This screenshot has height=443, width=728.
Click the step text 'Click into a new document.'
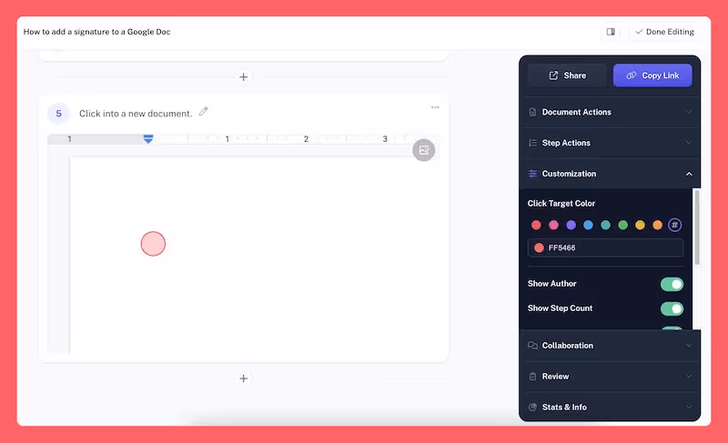coord(136,114)
